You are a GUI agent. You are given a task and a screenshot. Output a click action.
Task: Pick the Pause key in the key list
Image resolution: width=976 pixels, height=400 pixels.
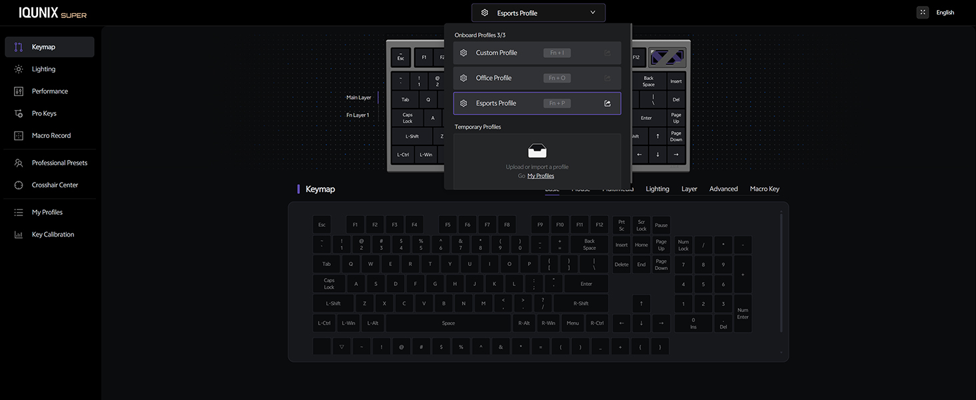(661, 225)
